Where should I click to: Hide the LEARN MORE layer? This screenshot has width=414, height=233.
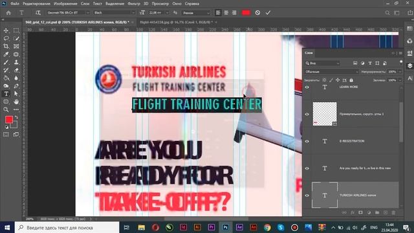point(307,87)
